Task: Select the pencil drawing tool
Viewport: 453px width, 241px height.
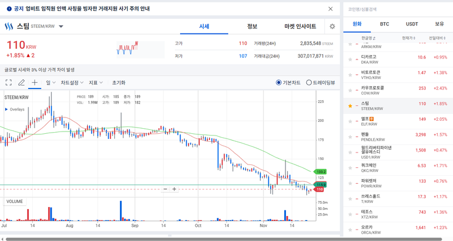Action: [x=22, y=82]
